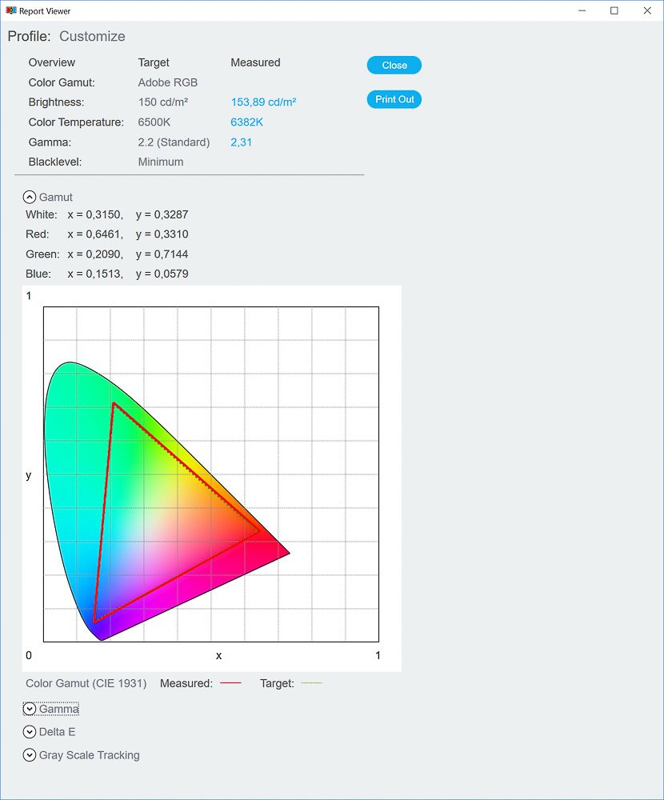Click the Measured column header

point(255,62)
